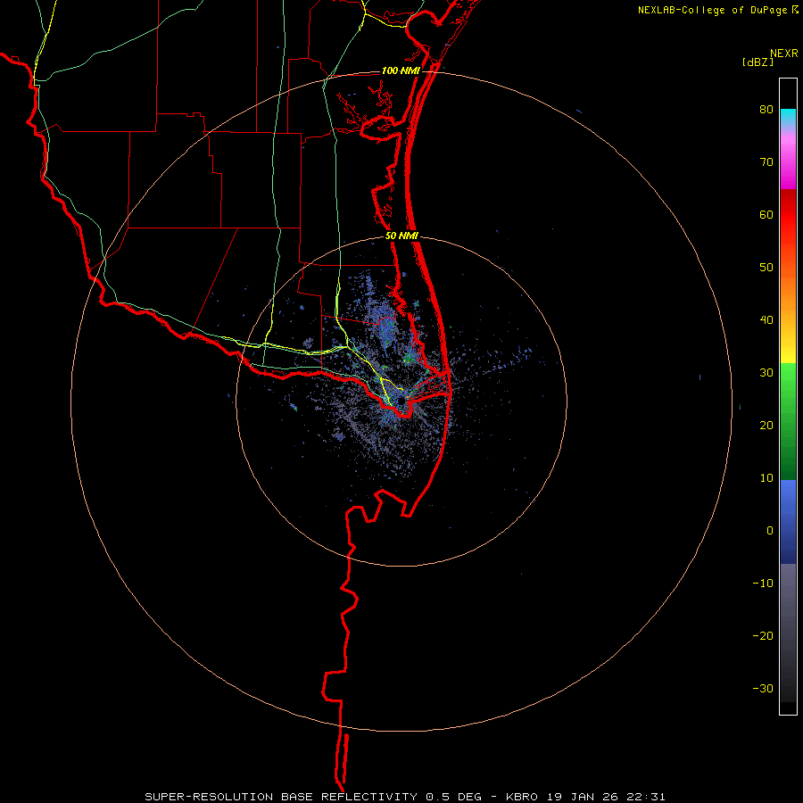Click the 20 value on the dBZ scale
803x803 pixels.
pos(766,425)
